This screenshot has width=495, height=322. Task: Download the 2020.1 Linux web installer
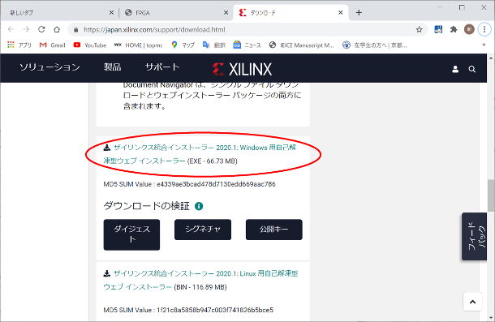tap(200, 280)
